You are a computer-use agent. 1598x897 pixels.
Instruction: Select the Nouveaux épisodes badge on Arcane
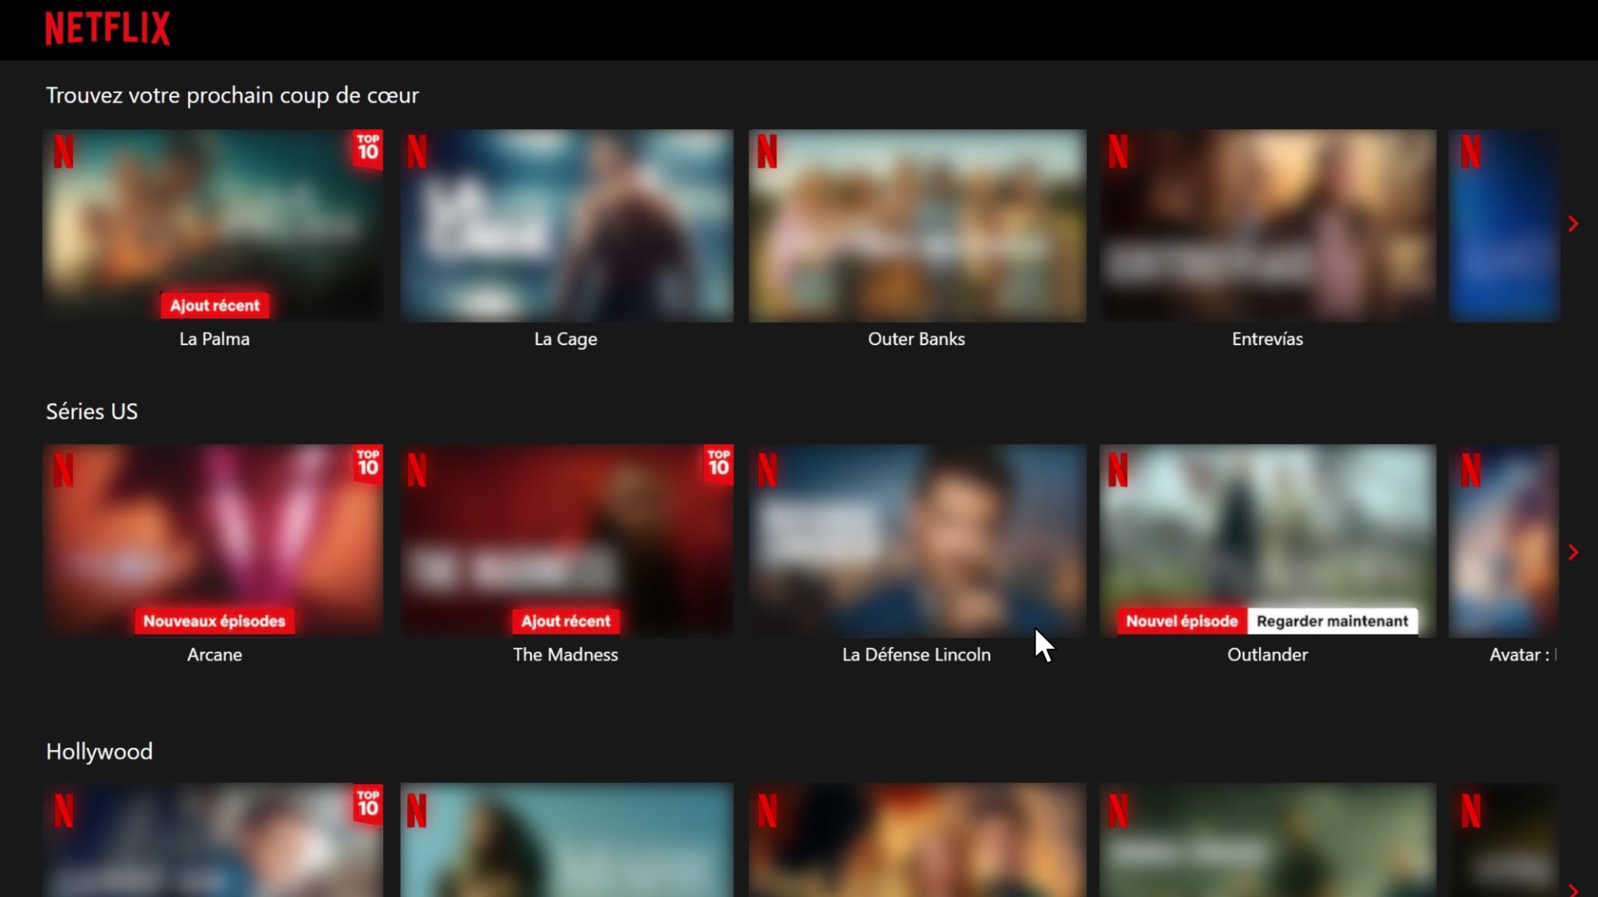(214, 621)
